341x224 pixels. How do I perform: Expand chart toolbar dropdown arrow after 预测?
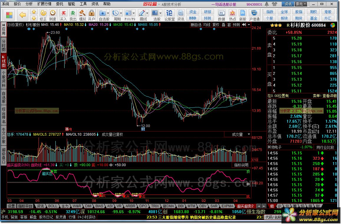[x=249, y=25]
